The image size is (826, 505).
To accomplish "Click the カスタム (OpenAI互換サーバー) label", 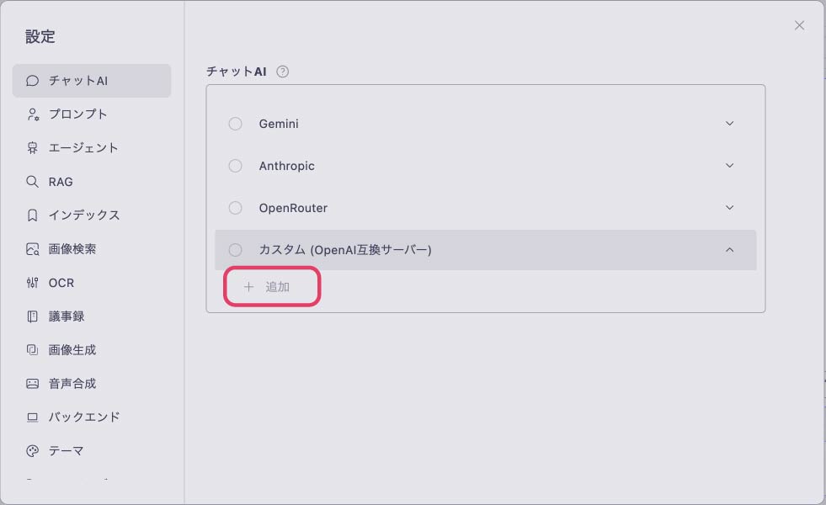I will 345,250.
